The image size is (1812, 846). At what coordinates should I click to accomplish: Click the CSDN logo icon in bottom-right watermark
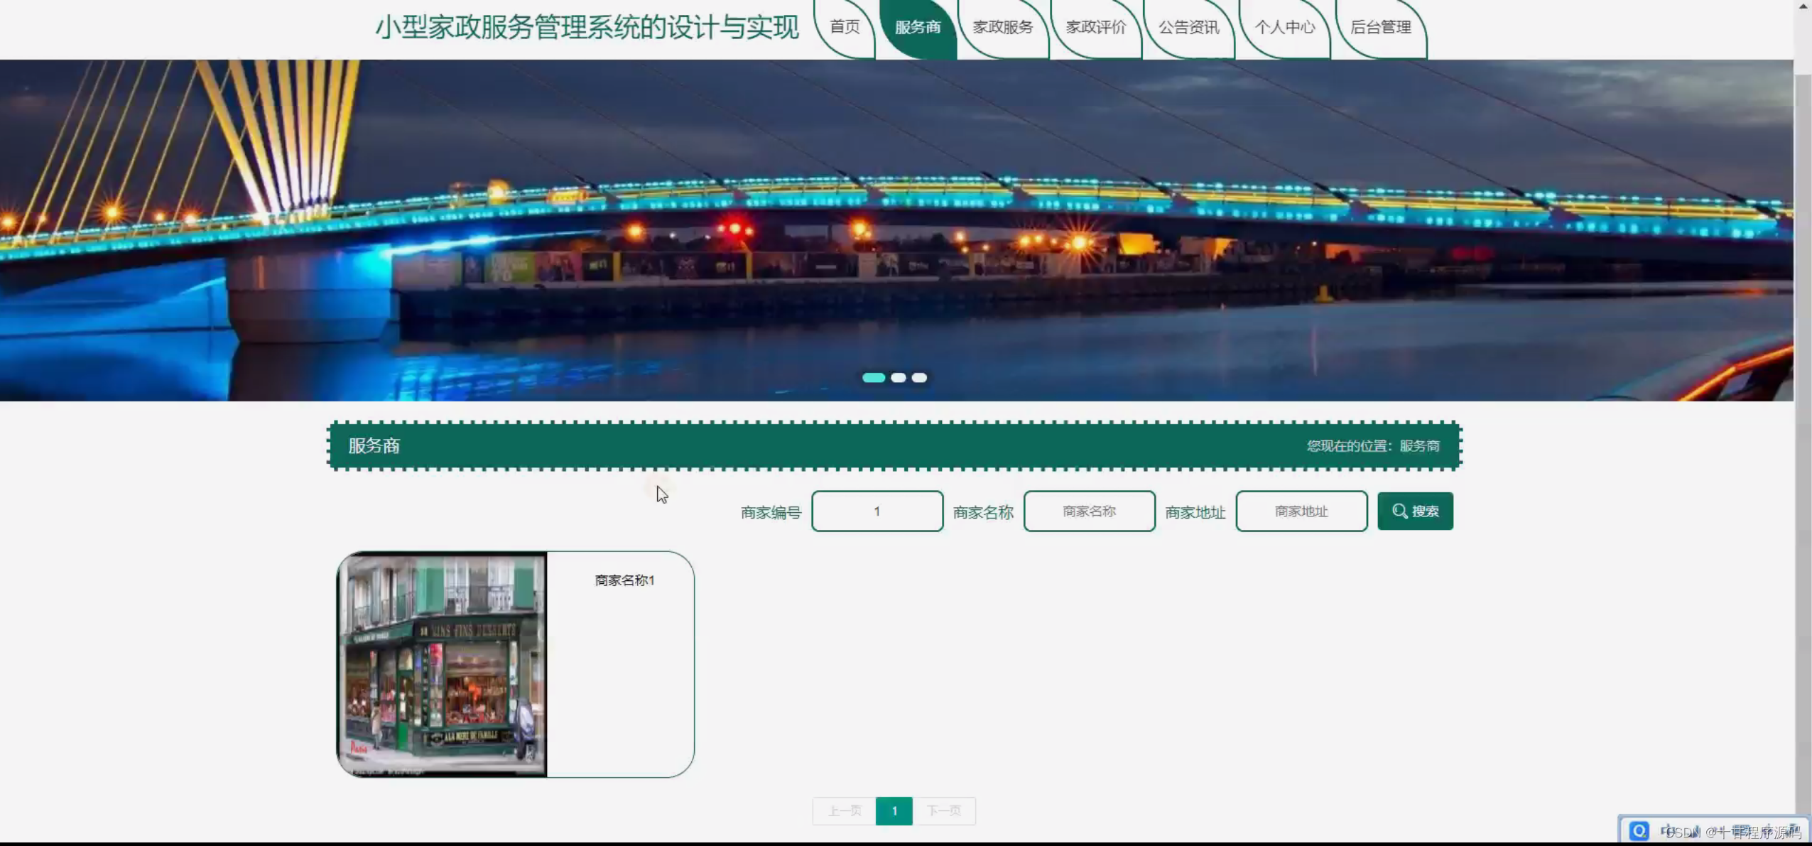click(x=1638, y=830)
